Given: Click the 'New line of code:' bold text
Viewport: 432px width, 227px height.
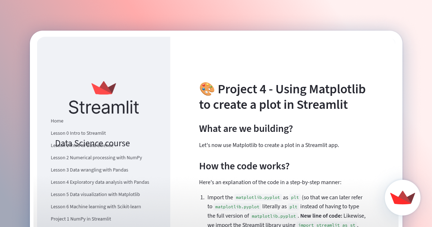Looking at the screenshot, I should pos(321,216).
